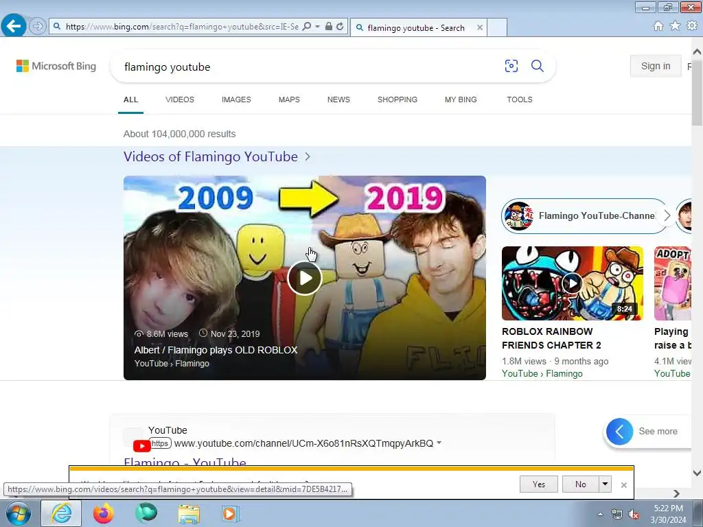The height and width of the screenshot is (527, 703).
Task: Click the Sign in button
Action: tap(656, 66)
